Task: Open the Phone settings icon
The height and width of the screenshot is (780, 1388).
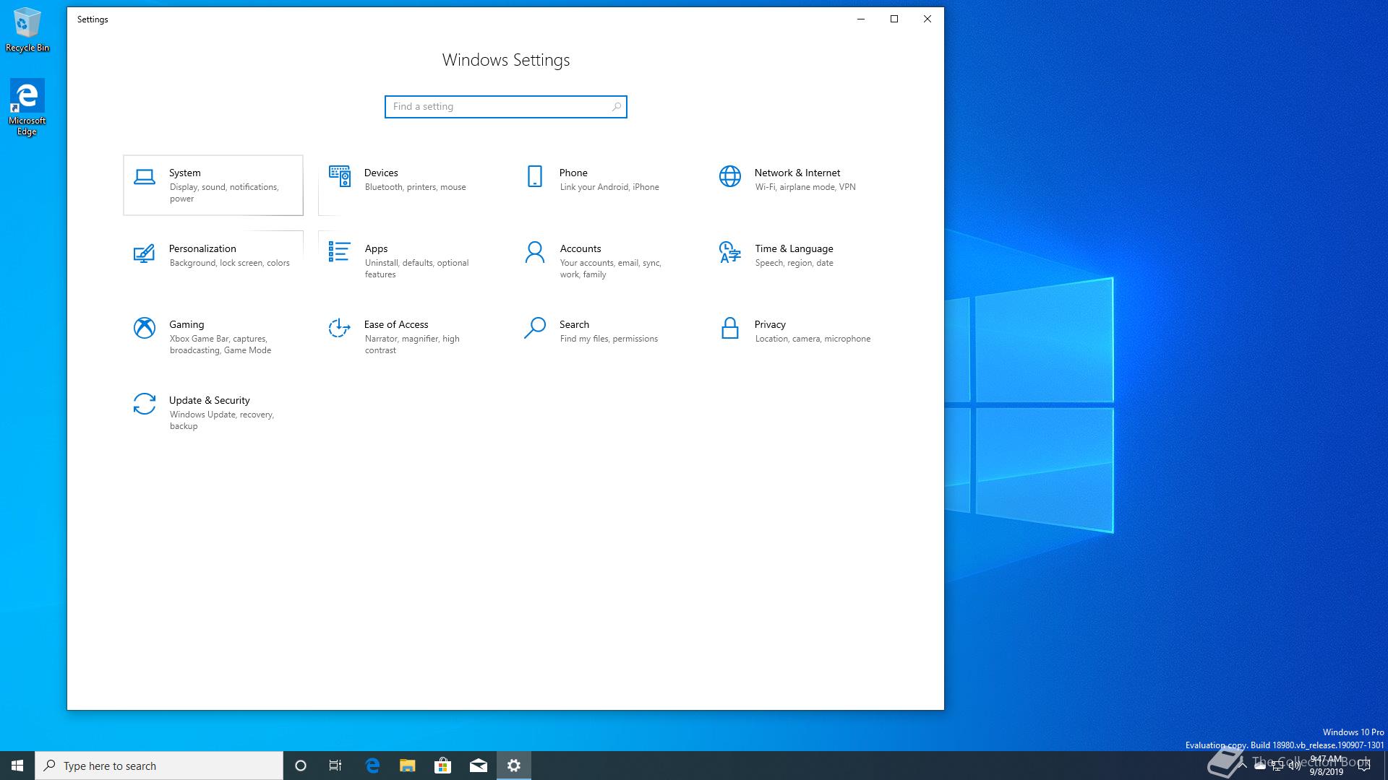Action: 535,176
